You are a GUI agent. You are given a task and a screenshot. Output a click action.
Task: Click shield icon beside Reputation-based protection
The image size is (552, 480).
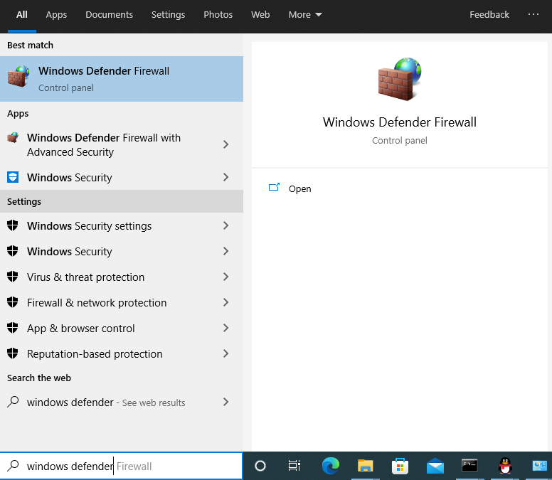pyautogui.click(x=13, y=353)
